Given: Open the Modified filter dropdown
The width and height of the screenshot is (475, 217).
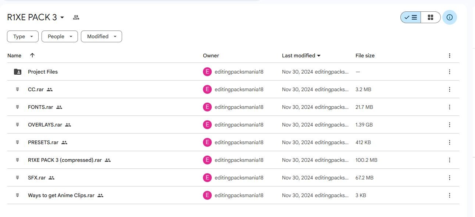Looking at the screenshot, I should pos(101,36).
